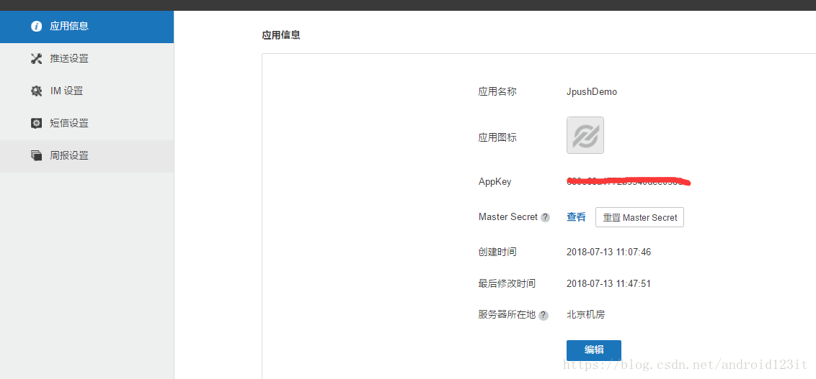Click the 应用名称 label

497,92
